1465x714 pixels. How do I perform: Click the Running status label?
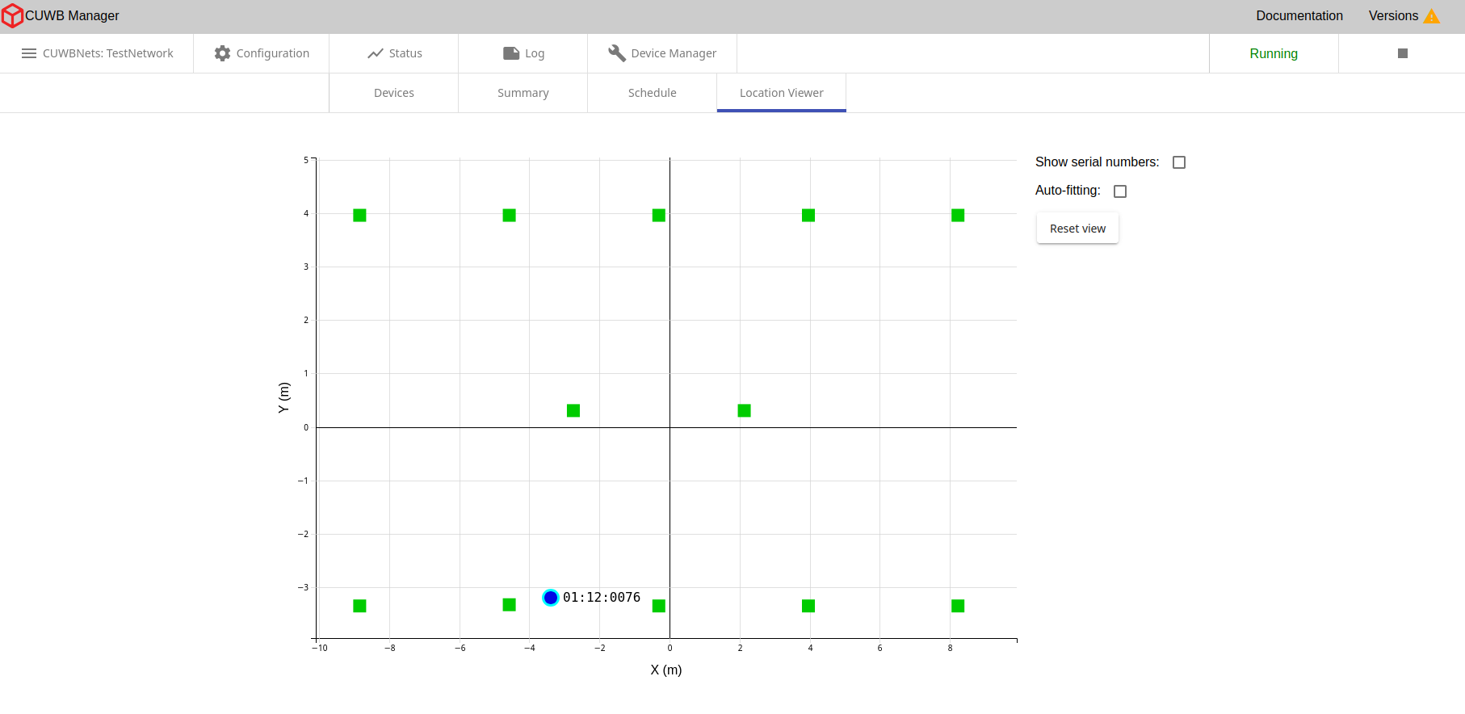1274,53
